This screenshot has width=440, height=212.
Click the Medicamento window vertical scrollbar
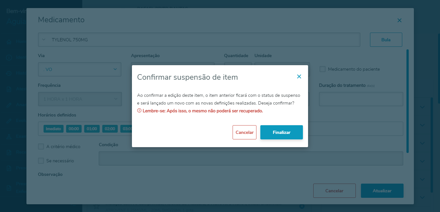pos(408,101)
